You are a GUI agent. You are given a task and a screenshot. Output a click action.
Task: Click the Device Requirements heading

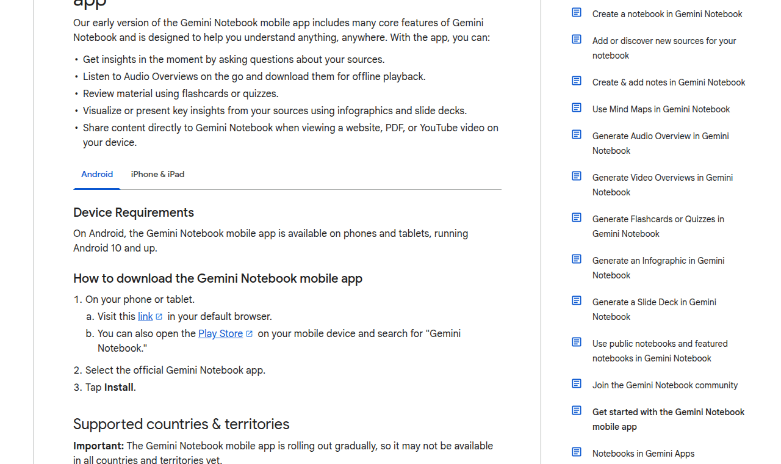pos(134,212)
